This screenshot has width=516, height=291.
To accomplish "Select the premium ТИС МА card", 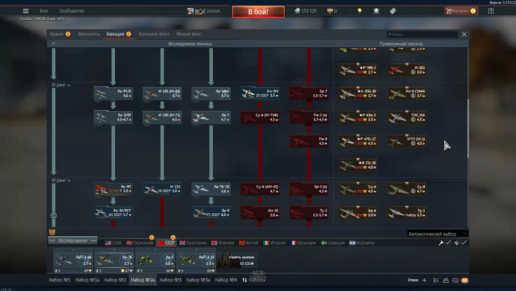I will click(407, 117).
